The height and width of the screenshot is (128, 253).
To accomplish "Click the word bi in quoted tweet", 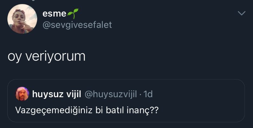I will [87, 110].
